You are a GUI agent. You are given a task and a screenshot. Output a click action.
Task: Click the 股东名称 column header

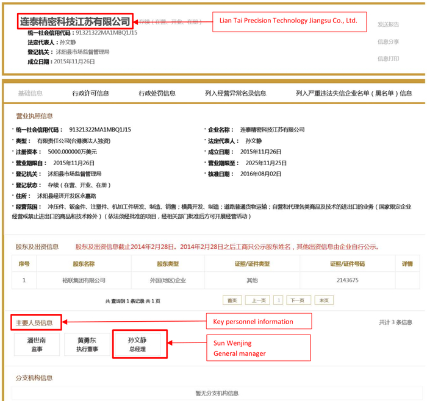84,264
